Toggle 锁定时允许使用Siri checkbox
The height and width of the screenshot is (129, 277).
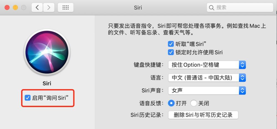(171, 52)
